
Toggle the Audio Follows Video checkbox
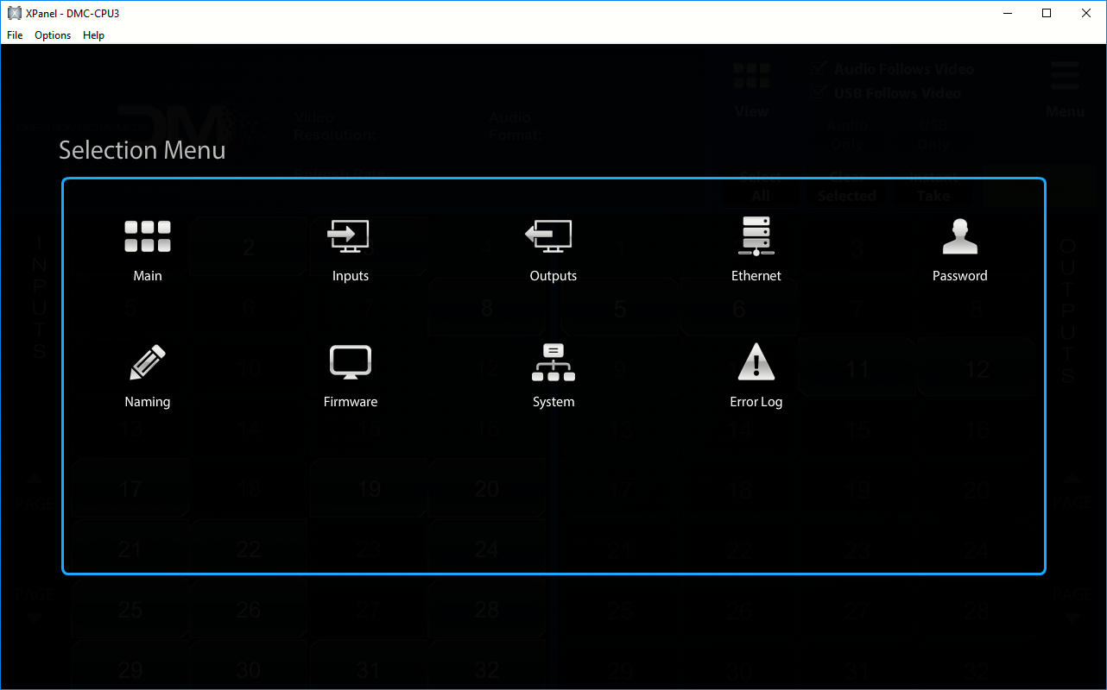tap(819, 69)
